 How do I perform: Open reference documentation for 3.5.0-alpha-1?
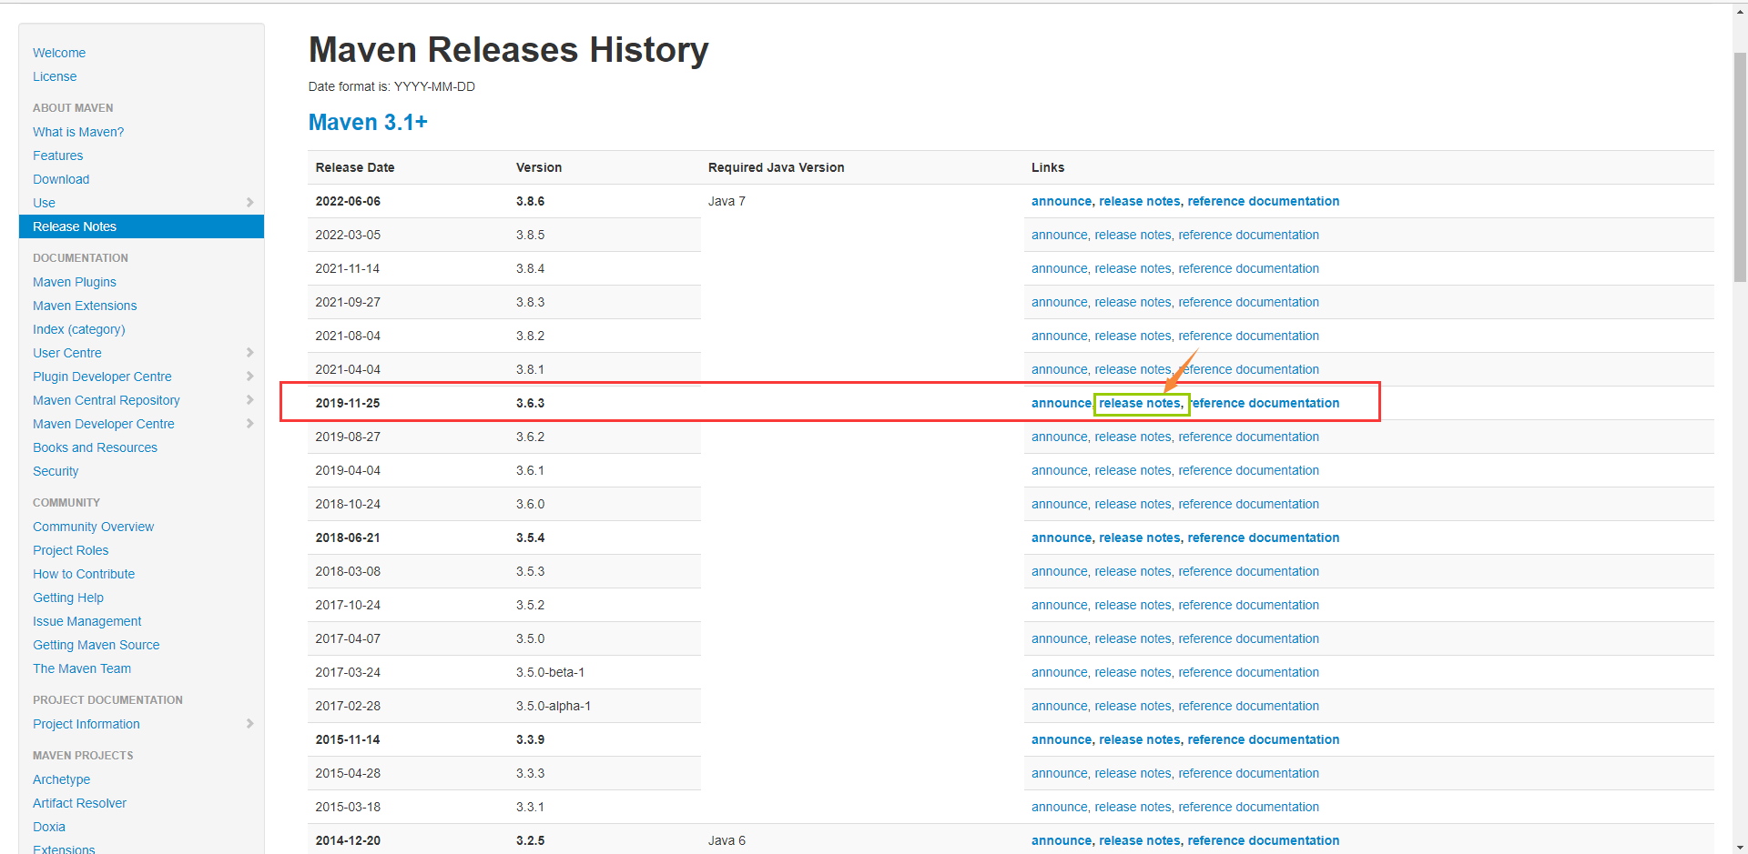(x=1249, y=706)
